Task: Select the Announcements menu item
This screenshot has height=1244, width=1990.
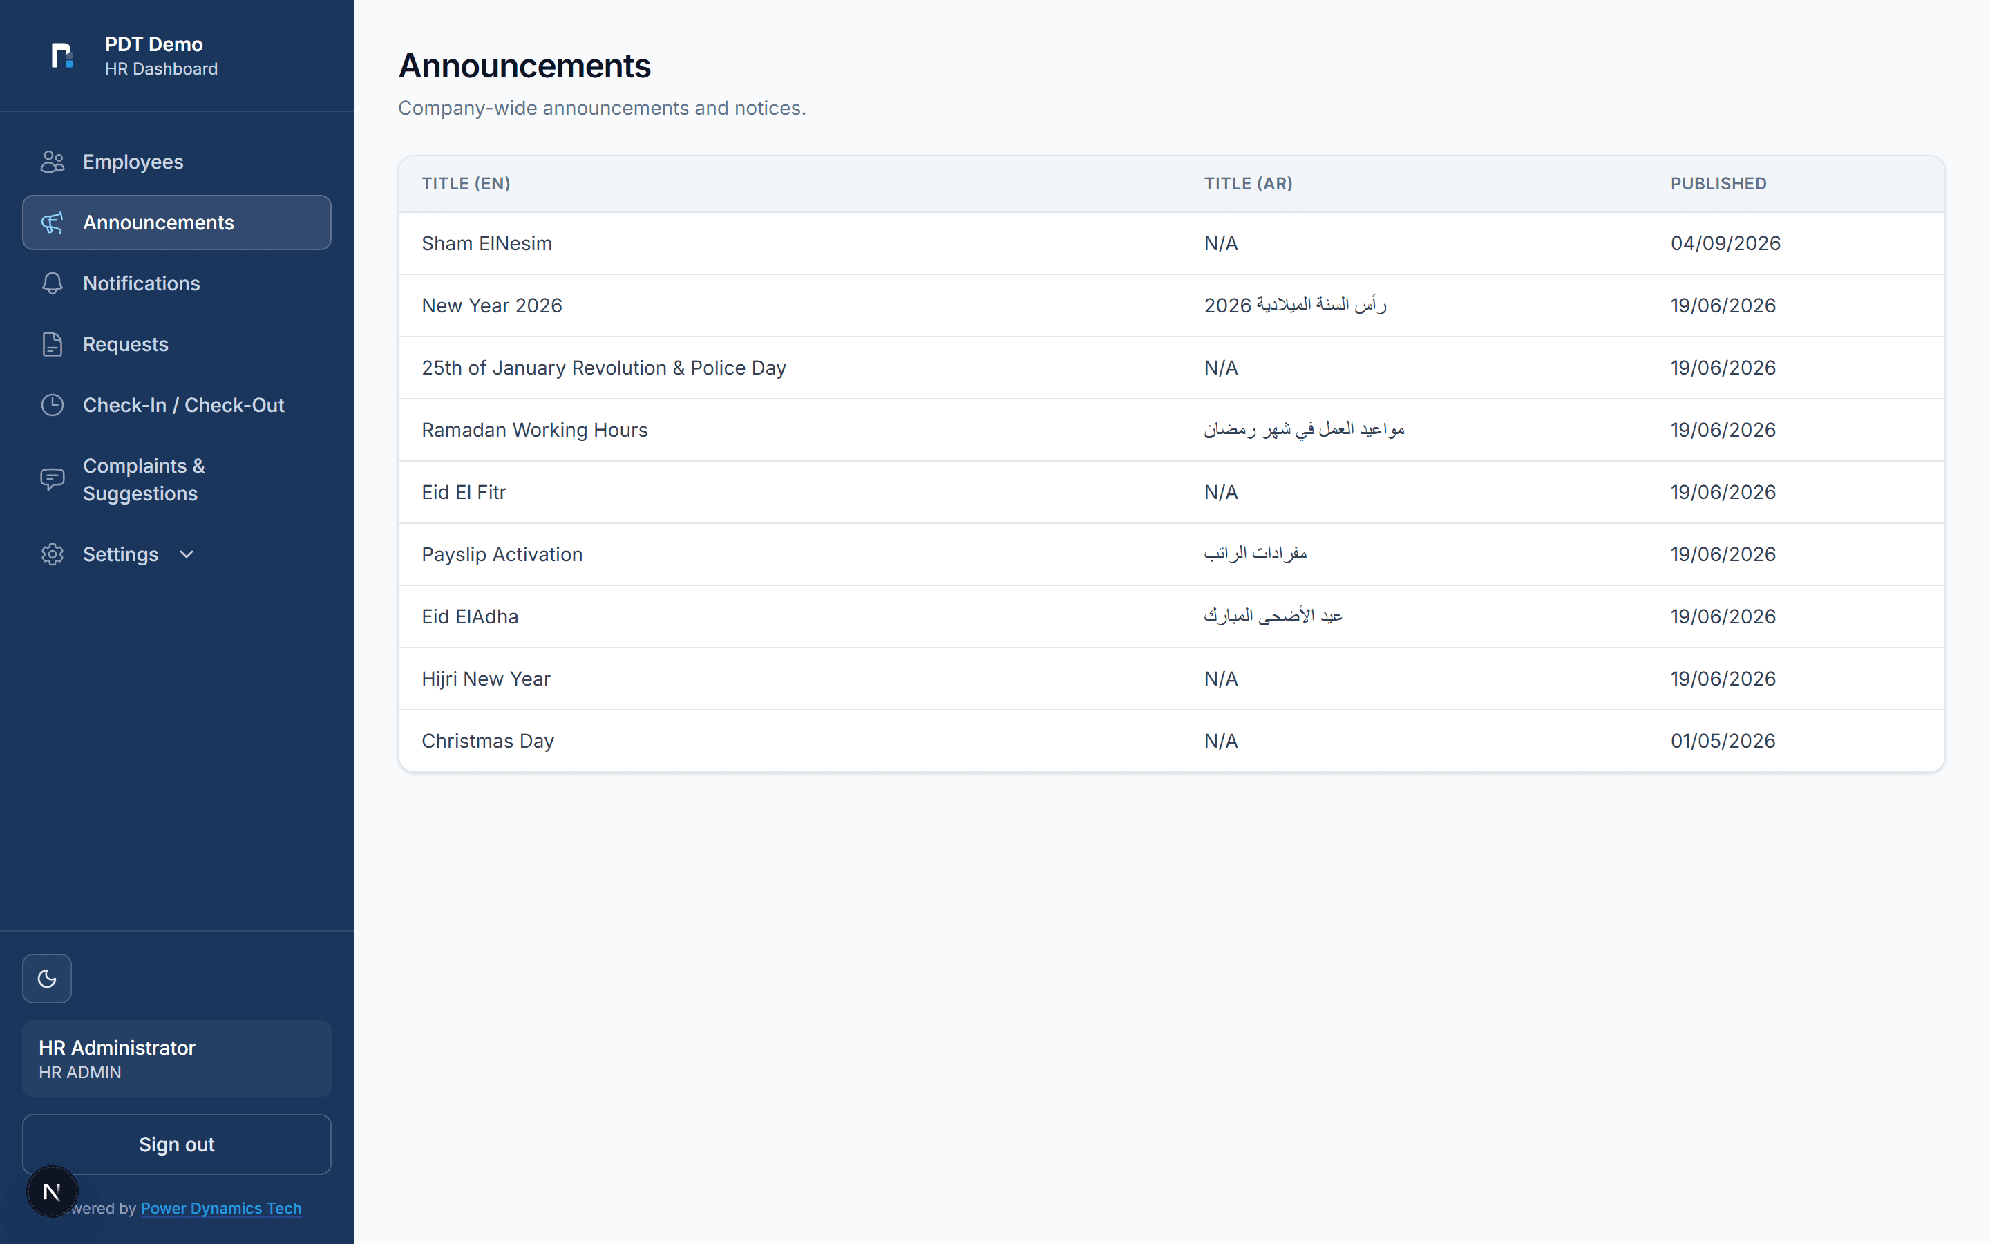Action: coord(177,223)
